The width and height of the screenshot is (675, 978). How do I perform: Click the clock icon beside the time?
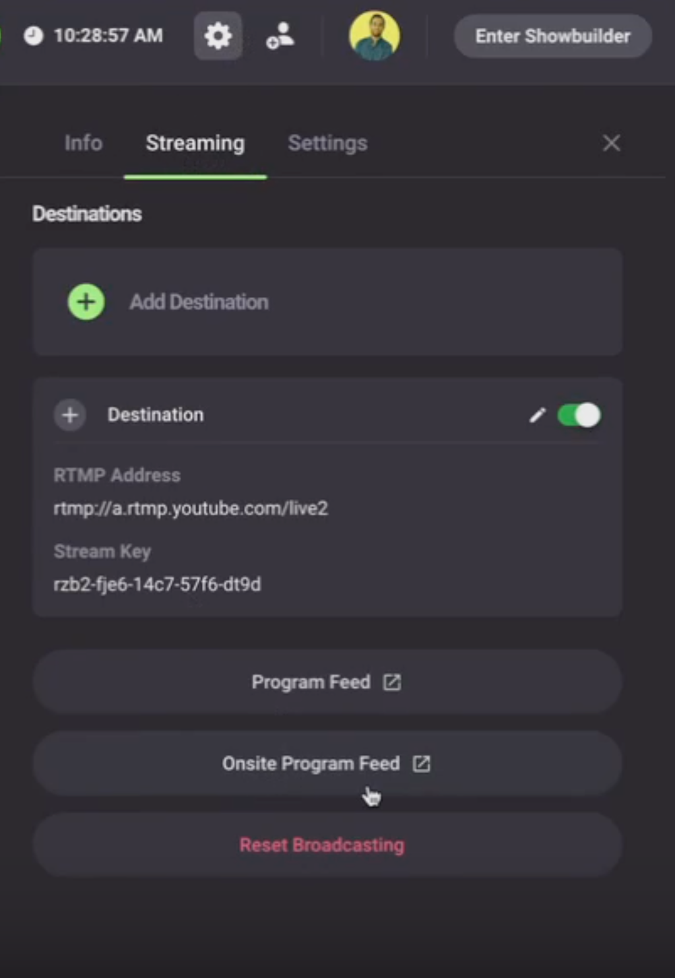tap(33, 36)
